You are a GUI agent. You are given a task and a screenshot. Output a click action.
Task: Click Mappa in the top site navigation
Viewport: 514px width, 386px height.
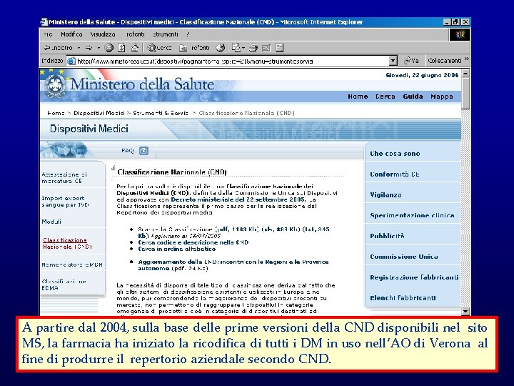[x=442, y=96]
